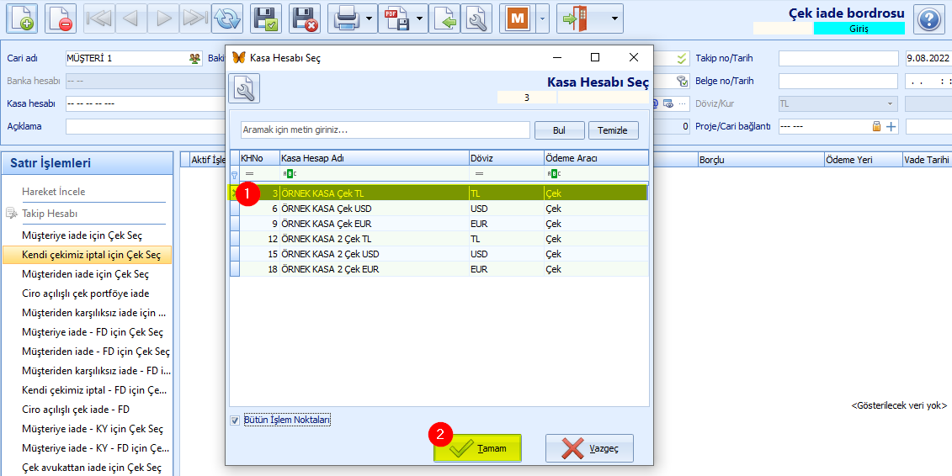
Task: Click the search text input field
Action: pos(385,130)
